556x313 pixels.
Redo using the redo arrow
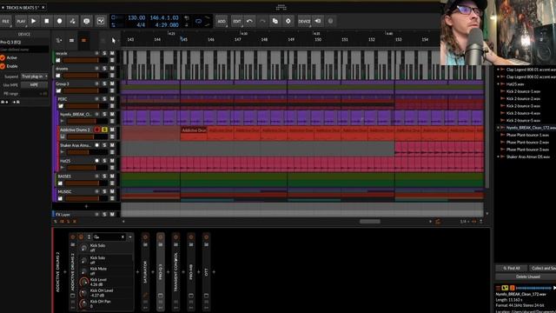pyautogui.click(x=262, y=21)
